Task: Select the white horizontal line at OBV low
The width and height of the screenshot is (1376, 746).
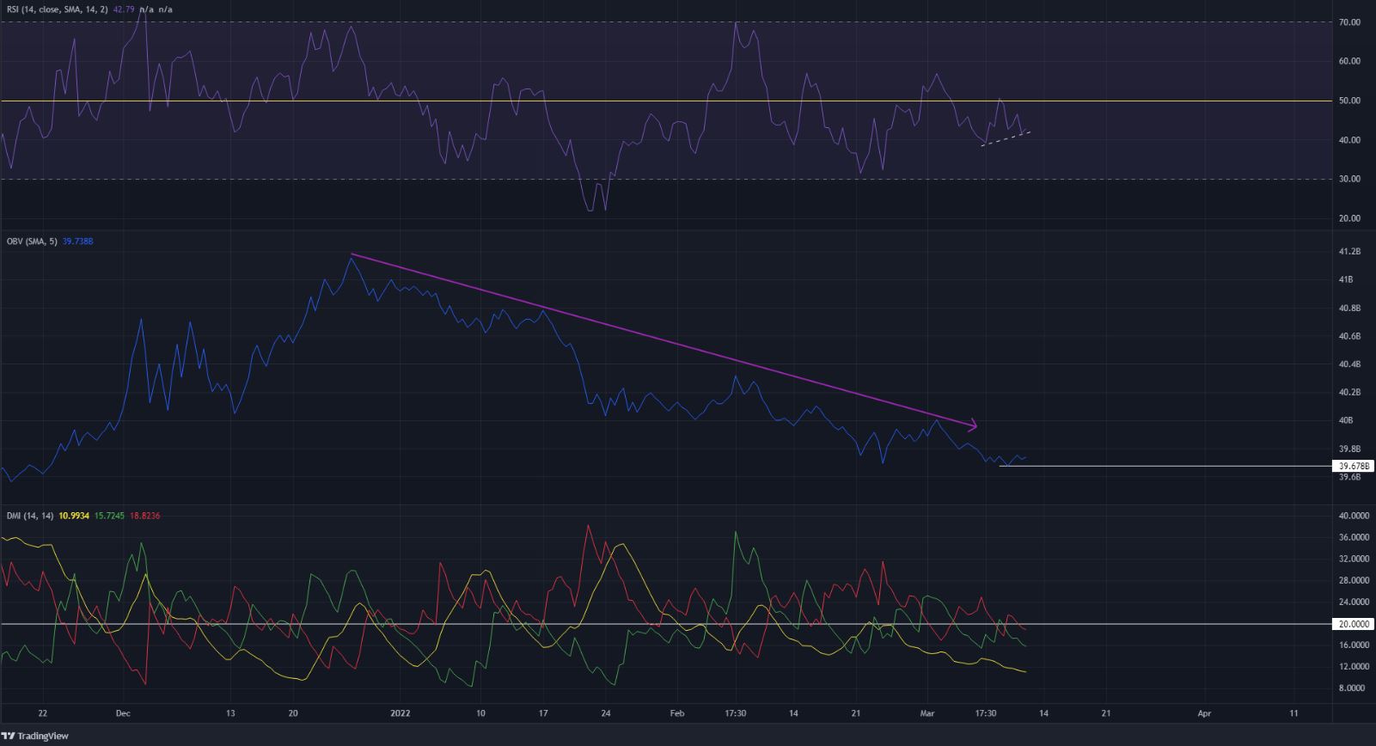Action: pos(1160,466)
